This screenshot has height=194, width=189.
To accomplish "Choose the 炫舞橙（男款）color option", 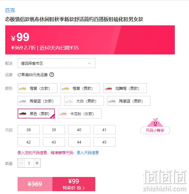I will 125,88.
